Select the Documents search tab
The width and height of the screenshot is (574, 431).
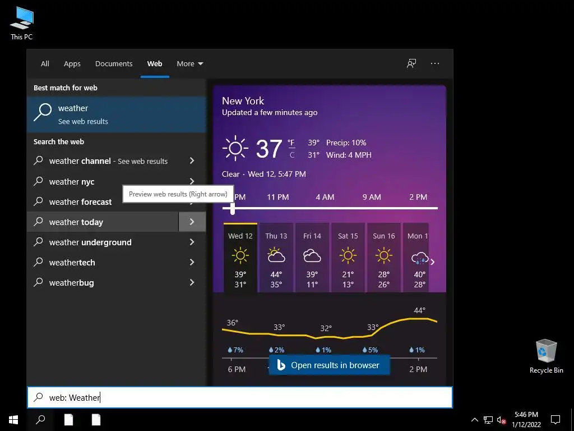(114, 63)
